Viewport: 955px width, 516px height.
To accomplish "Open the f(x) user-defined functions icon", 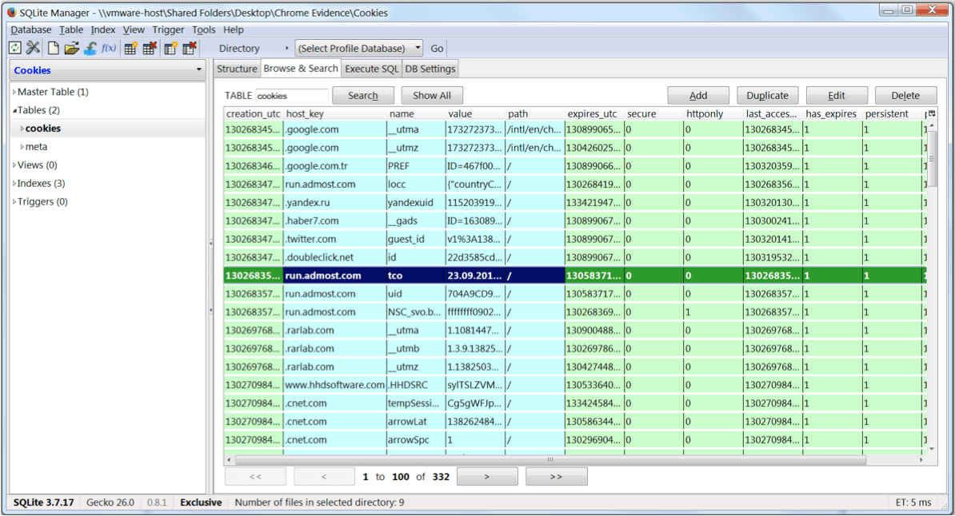I will point(108,47).
